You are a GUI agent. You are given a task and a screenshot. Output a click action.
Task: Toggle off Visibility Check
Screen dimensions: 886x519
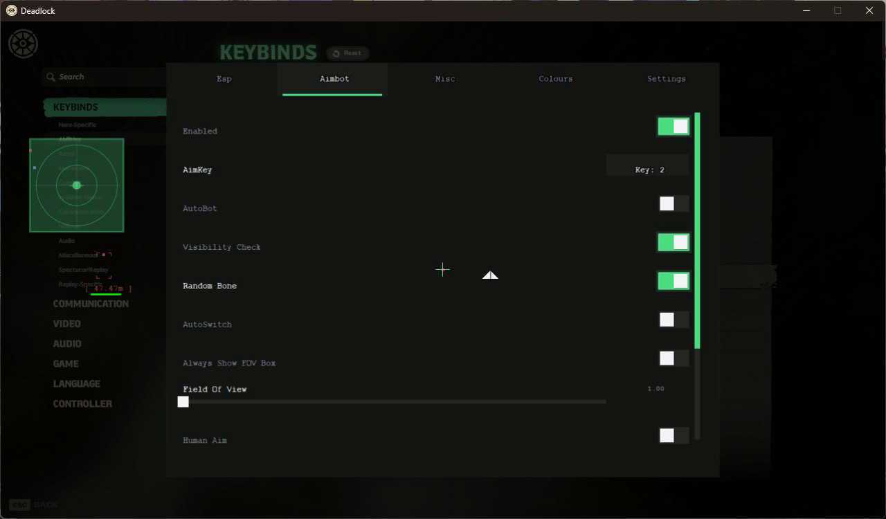673,242
